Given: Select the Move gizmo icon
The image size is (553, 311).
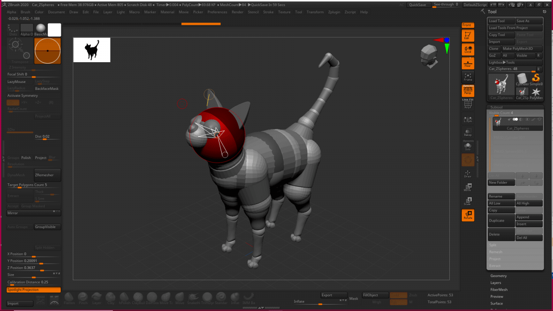Looking at the screenshot, I should pos(468,187).
